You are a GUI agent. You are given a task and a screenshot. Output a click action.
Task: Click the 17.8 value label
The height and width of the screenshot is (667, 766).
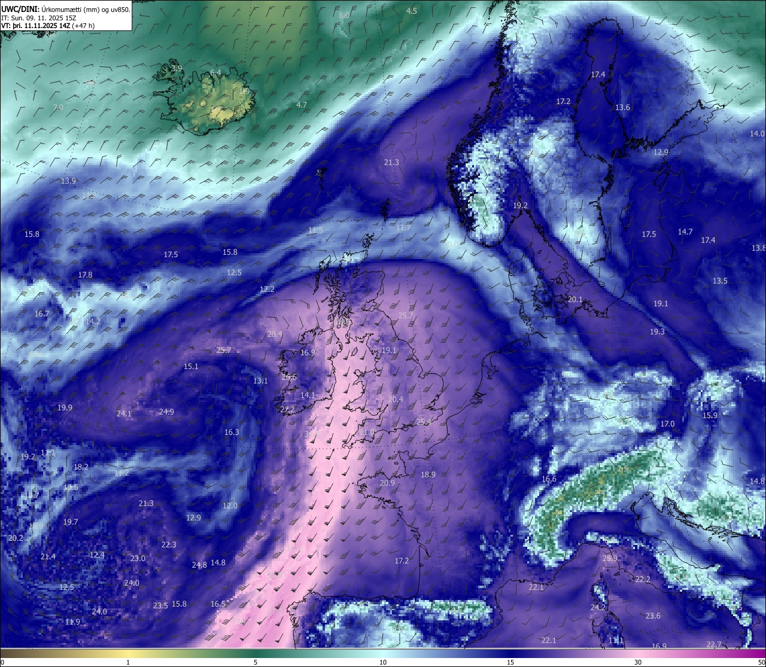[x=85, y=275]
